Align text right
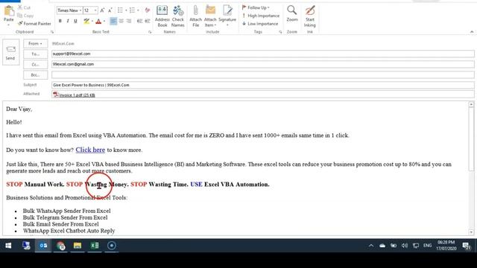Viewport: 477px width, 268px height. [x=129, y=21]
